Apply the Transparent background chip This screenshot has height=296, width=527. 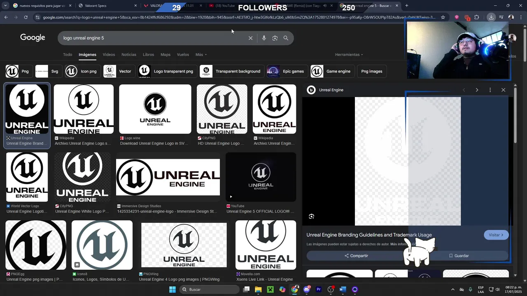(x=232, y=71)
